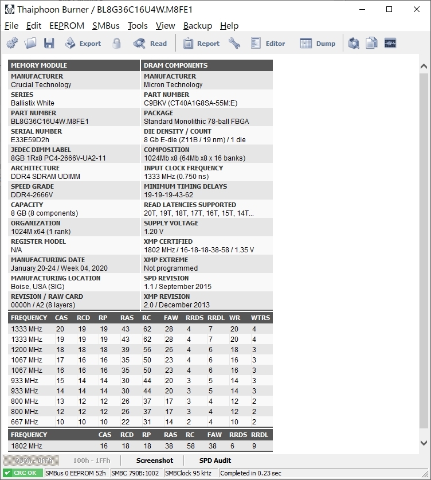Click the copy documents toolbar icon
The width and height of the screenshot is (431, 480).
371,43
